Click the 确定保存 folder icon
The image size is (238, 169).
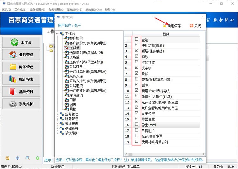(x=164, y=26)
